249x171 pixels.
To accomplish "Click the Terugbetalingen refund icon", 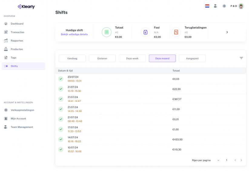I will coord(176,32).
